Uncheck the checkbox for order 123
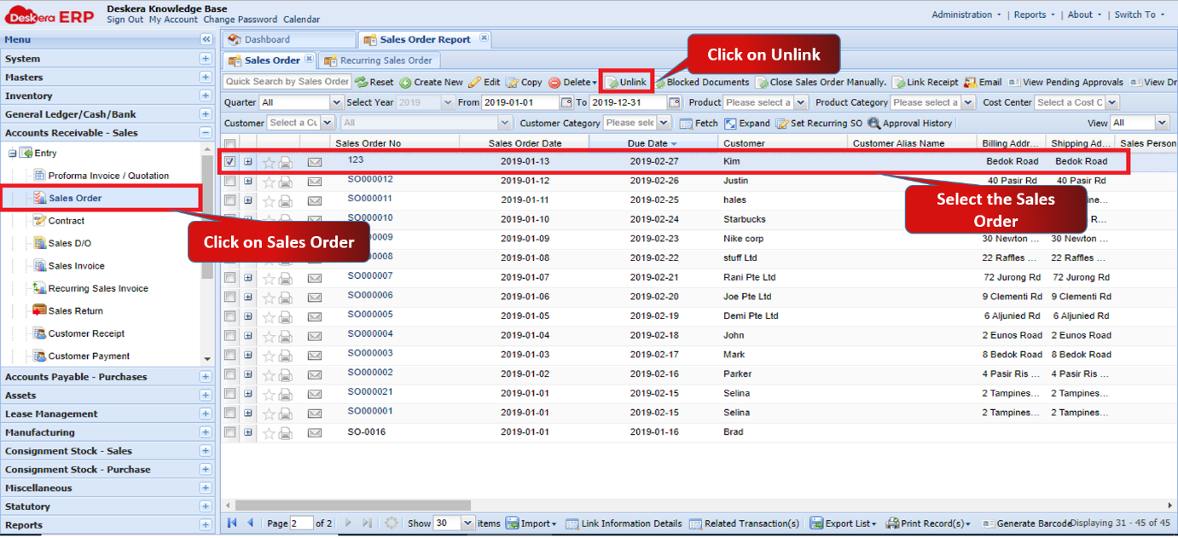The width and height of the screenshot is (1178, 538). pyautogui.click(x=230, y=161)
